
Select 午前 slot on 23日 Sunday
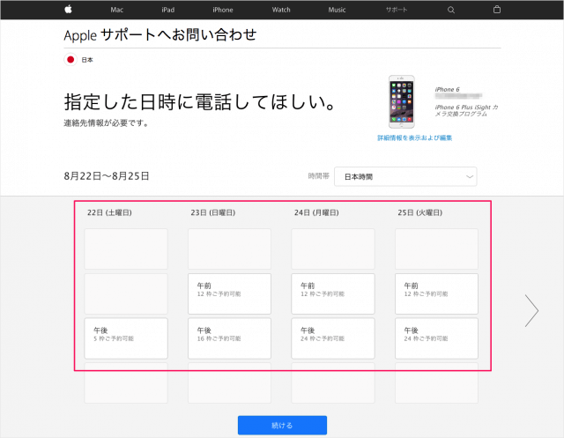click(229, 294)
